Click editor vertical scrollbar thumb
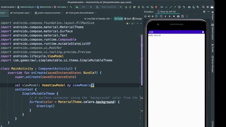This screenshot has height=127, width=226. point(142,60)
